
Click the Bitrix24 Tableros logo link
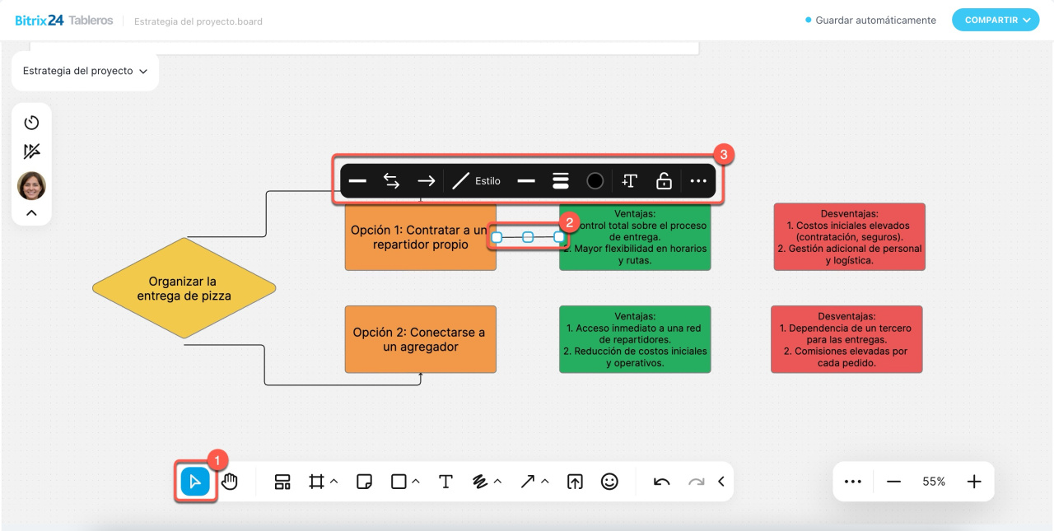pyautogui.click(x=63, y=21)
